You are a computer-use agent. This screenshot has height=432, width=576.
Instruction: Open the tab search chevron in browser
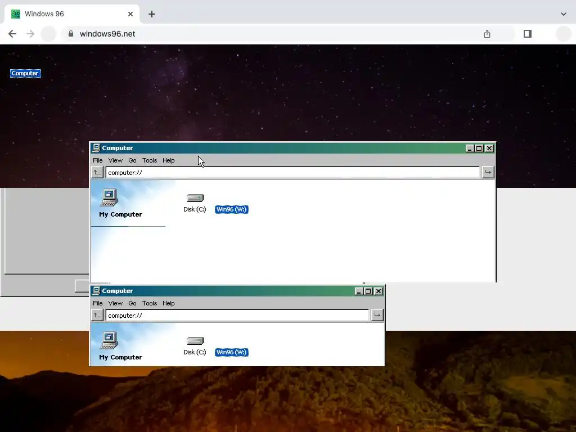pos(564,14)
